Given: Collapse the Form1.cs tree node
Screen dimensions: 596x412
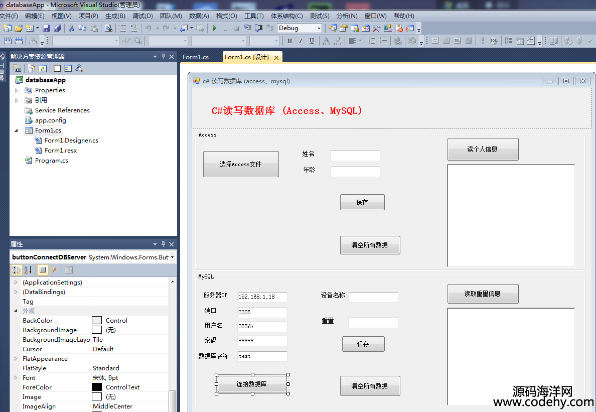Looking at the screenshot, I should pos(16,130).
